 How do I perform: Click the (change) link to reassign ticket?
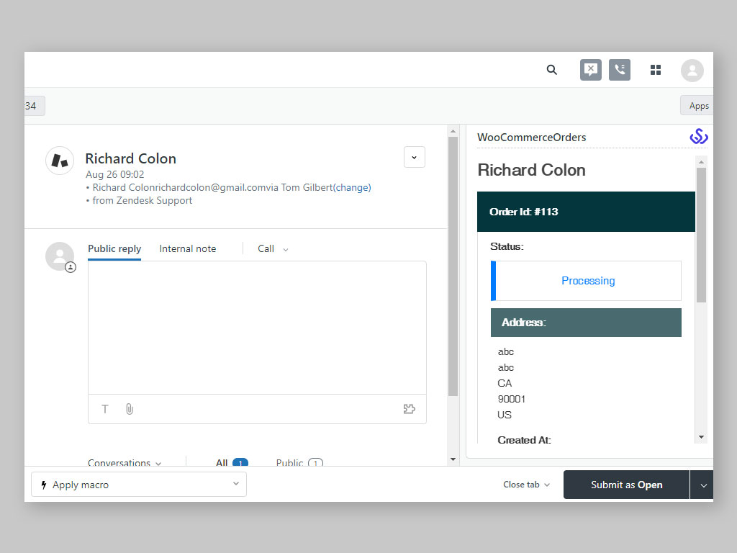tap(352, 187)
